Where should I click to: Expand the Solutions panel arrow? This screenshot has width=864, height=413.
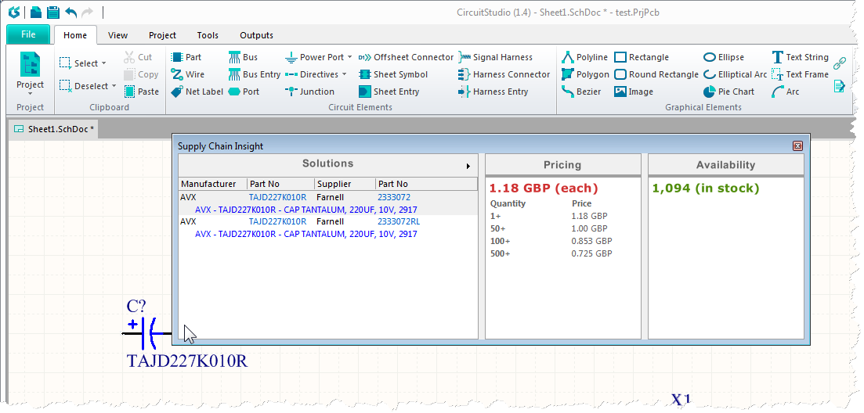[x=468, y=166]
